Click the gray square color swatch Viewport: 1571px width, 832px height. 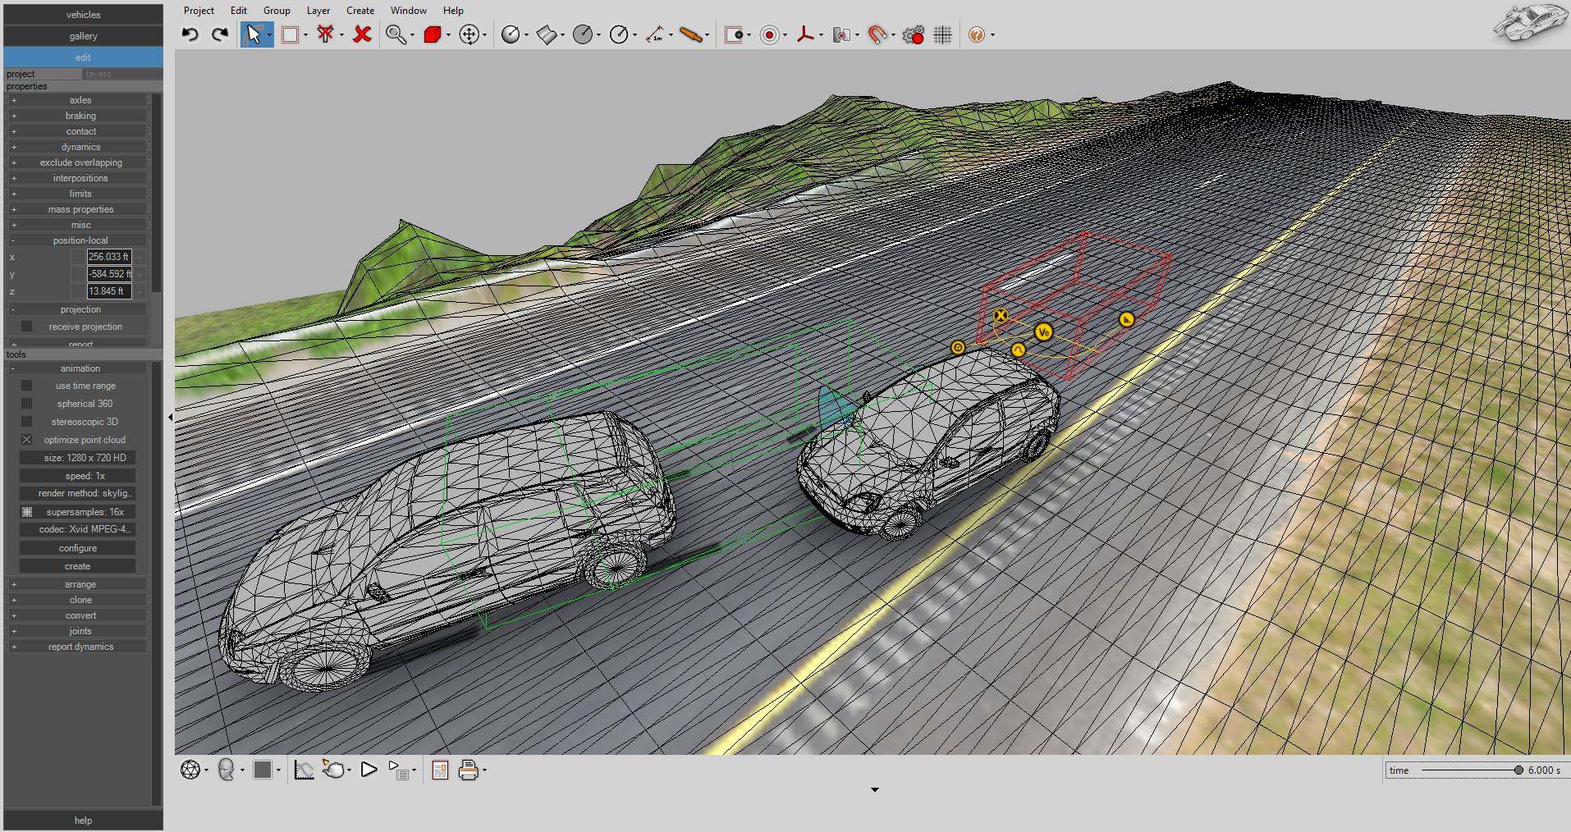(263, 770)
